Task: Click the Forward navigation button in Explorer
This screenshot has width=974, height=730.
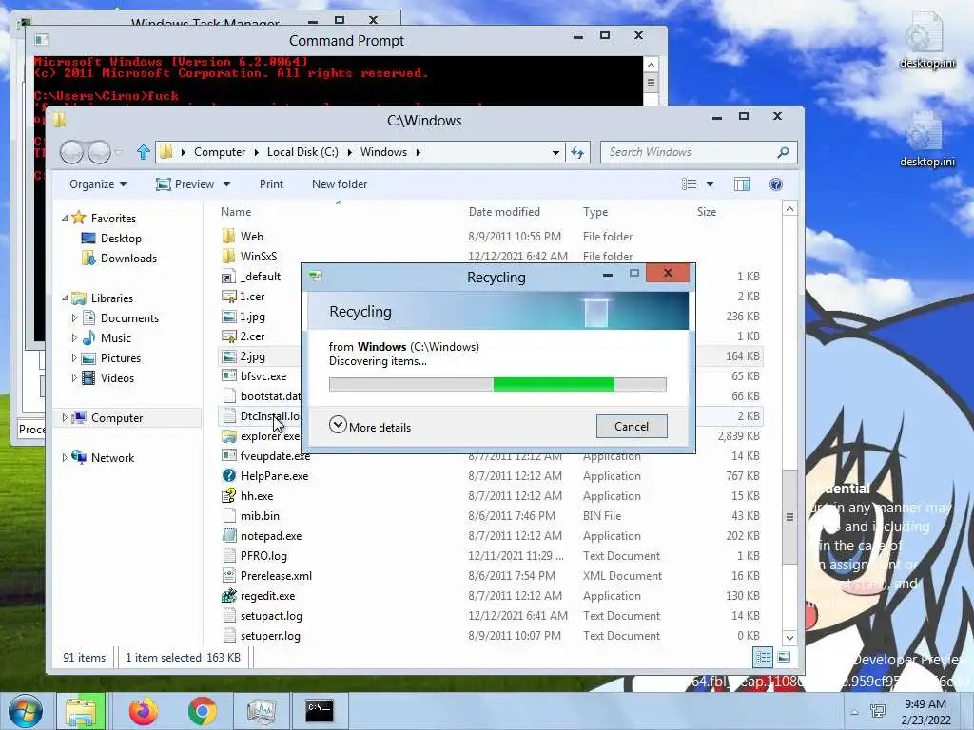Action: (99, 152)
